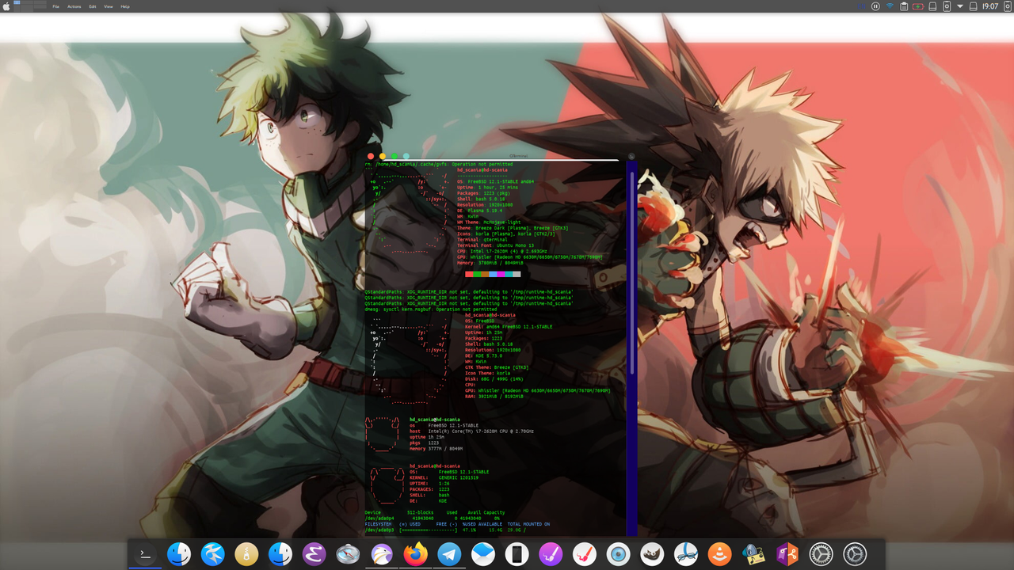Open the blue envelope mail app
The height and width of the screenshot is (570, 1014).
tap(483, 554)
